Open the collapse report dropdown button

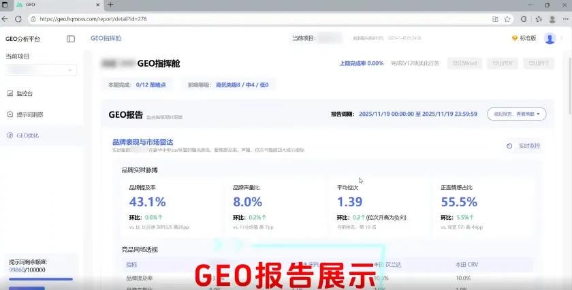(x=516, y=114)
